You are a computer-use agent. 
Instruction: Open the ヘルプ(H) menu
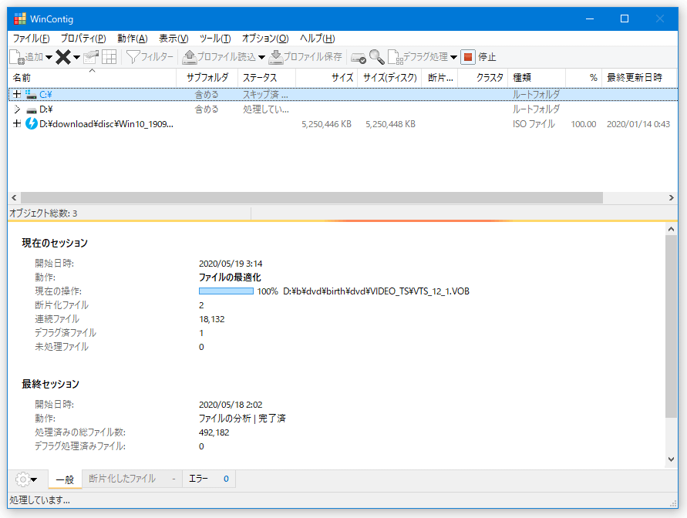click(317, 39)
